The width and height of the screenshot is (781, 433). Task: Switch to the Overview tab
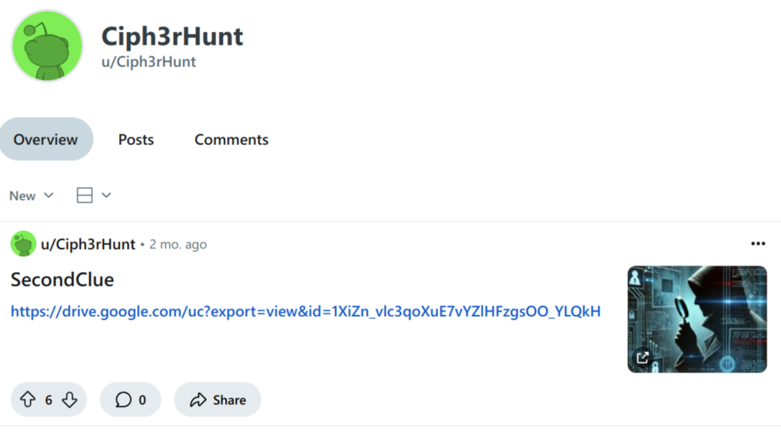(x=46, y=139)
